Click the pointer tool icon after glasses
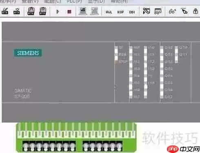The height and width of the screenshot is (153, 200). click(x=184, y=11)
